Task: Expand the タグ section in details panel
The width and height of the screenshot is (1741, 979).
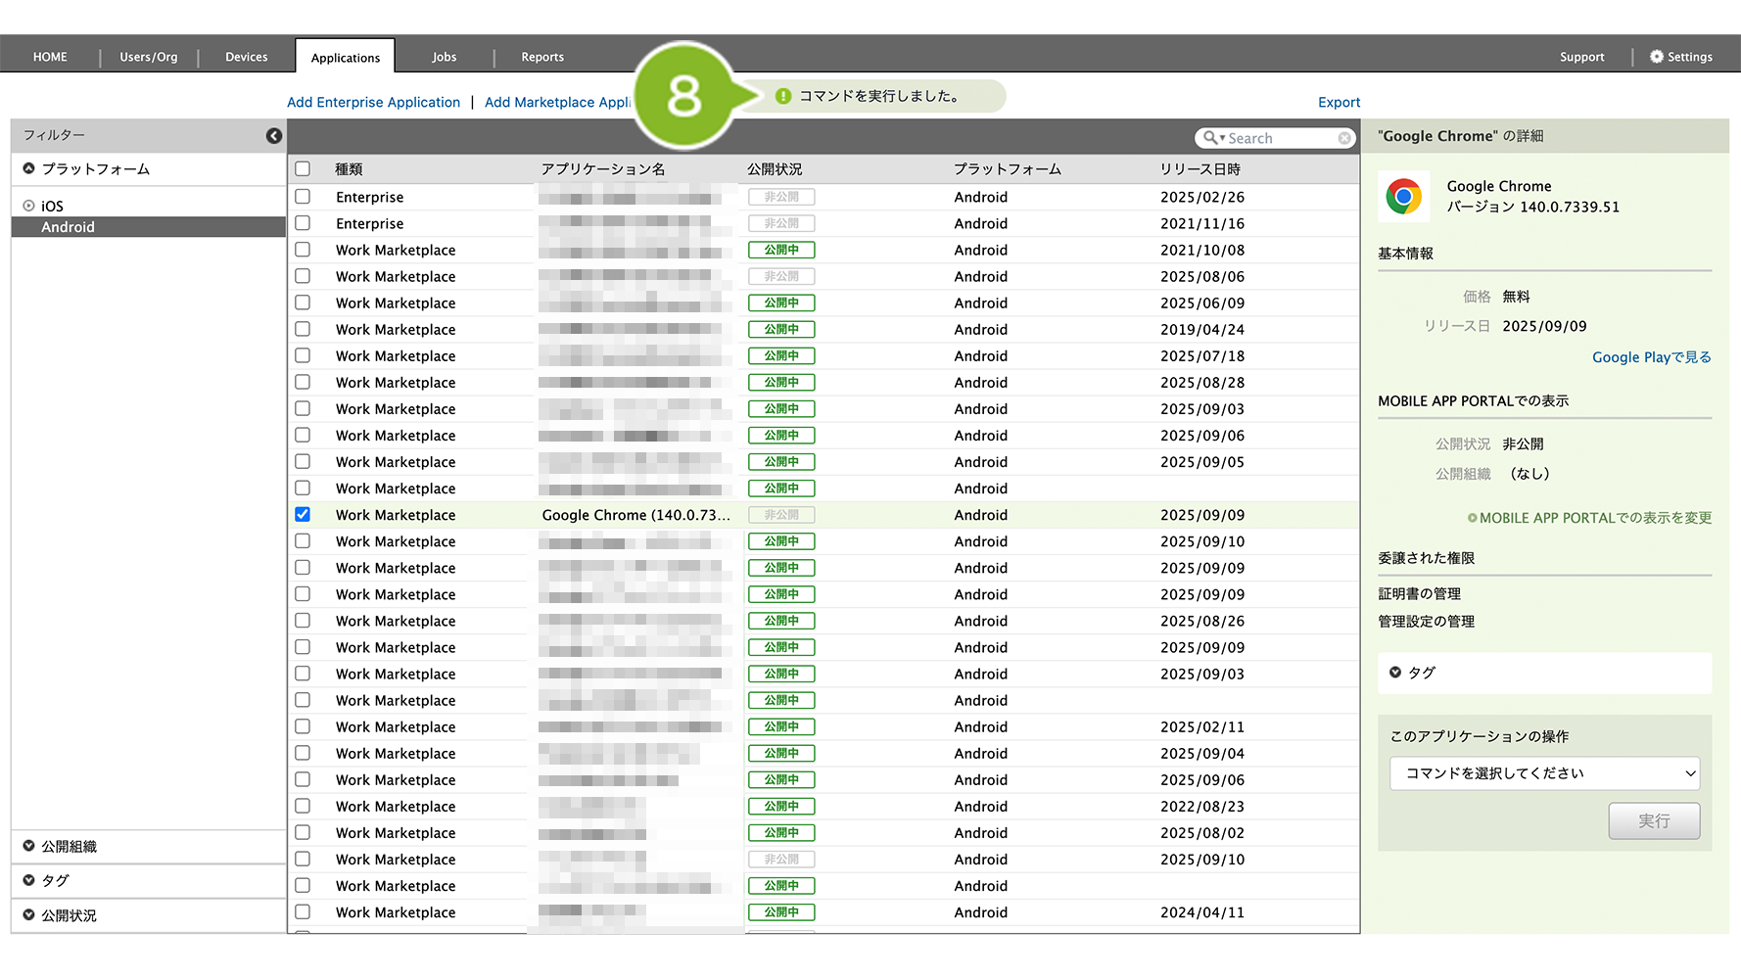Action: (1395, 673)
